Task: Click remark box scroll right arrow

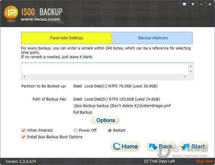Action: pyautogui.click(x=185, y=77)
